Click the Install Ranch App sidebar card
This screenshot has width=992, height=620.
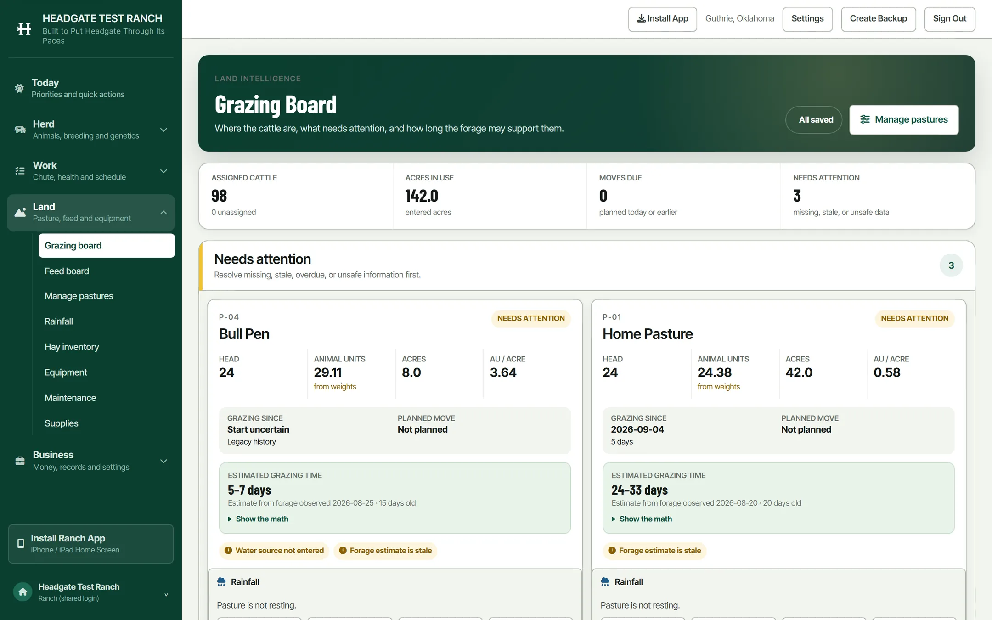pyautogui.click(x=91, y=544)
